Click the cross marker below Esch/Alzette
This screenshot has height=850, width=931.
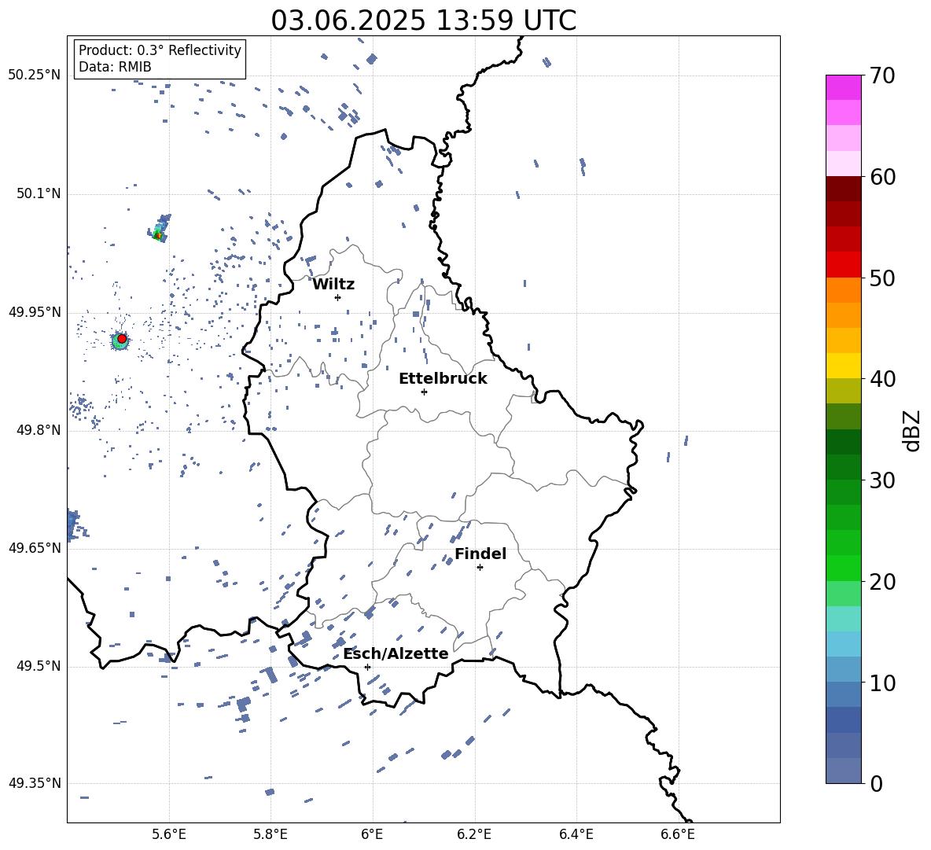(367, 667)
